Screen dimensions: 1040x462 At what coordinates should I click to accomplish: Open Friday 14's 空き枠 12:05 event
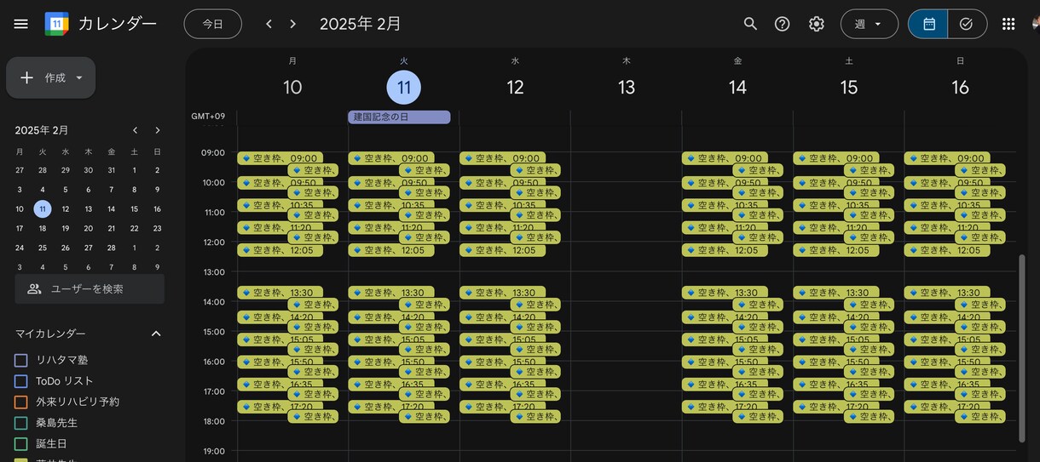click(725, 250)
